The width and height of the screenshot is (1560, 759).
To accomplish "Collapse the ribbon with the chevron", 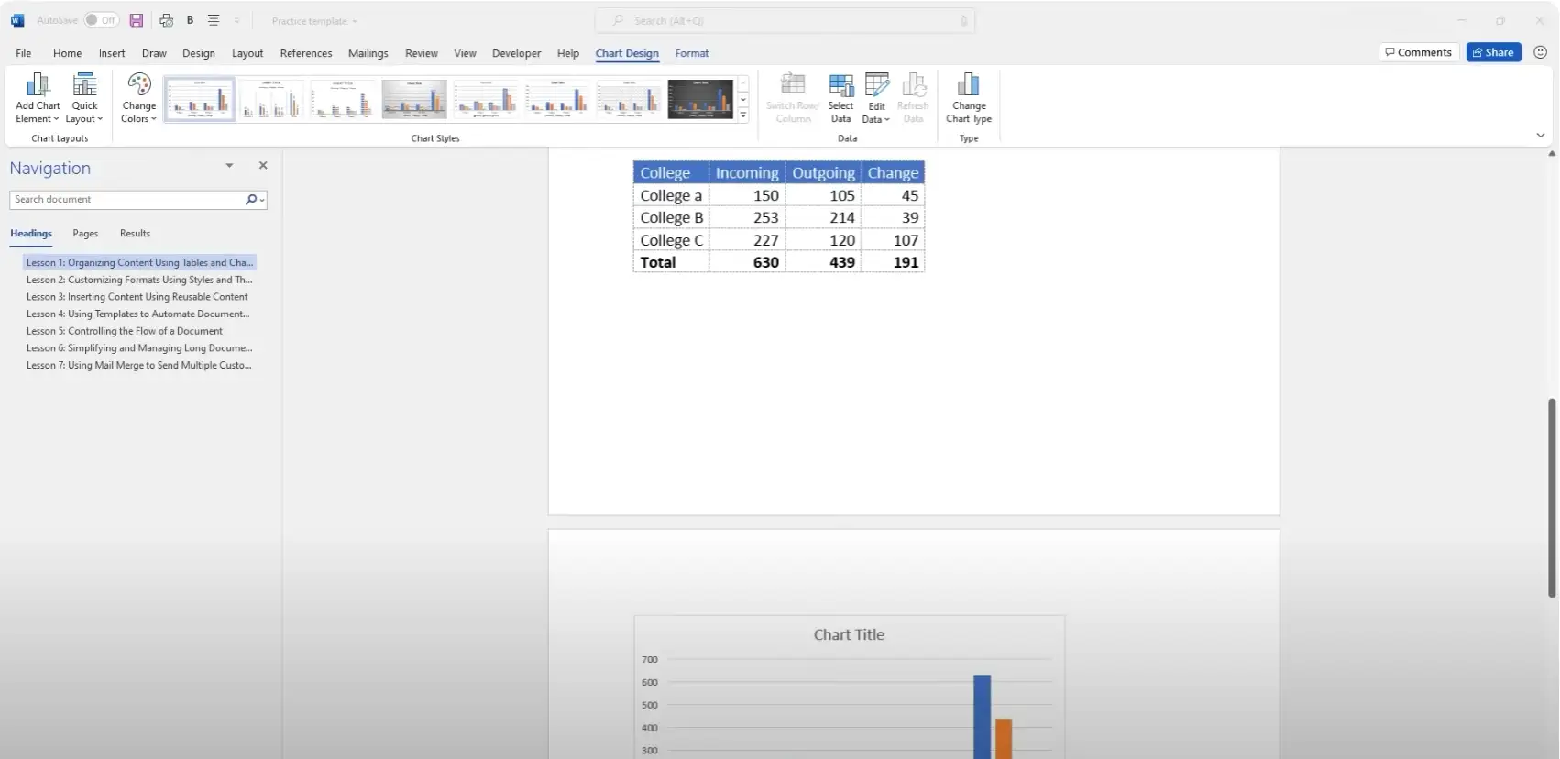I will pos(1540,136).
